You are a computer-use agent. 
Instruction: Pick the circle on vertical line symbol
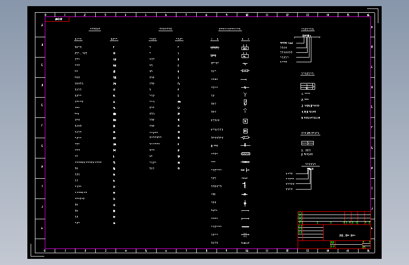[245, 203]
